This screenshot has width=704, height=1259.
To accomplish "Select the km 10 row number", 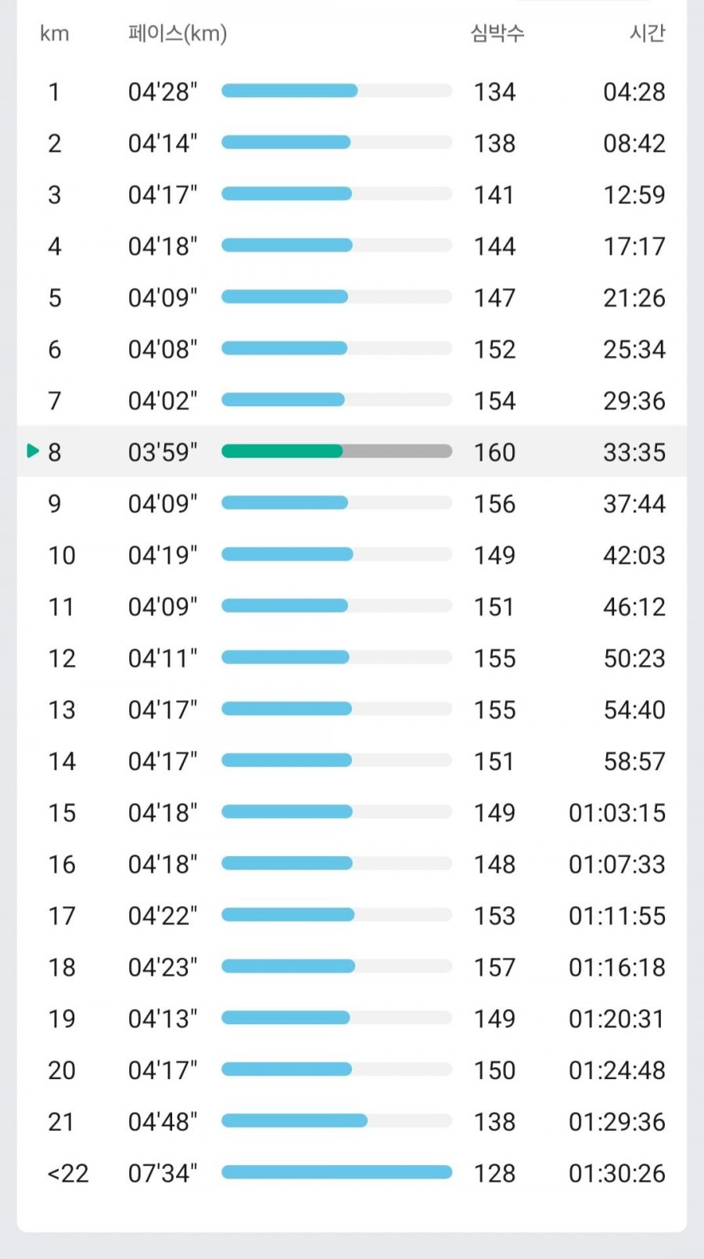I will coord(62,556).
